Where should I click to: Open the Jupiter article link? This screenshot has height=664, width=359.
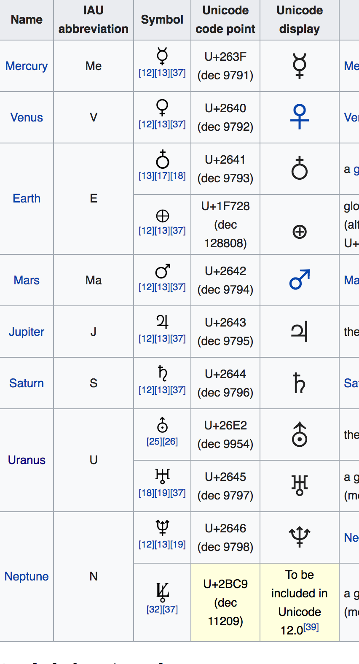[x=27, y=332]
